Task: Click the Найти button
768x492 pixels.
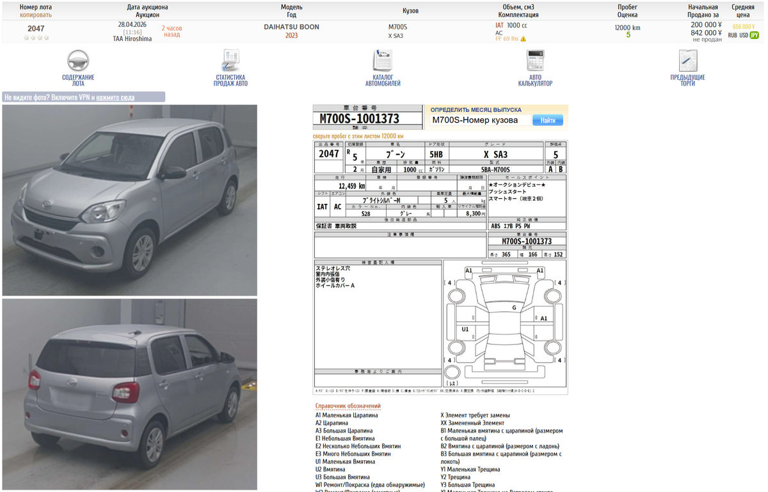Action: (548, 120)
